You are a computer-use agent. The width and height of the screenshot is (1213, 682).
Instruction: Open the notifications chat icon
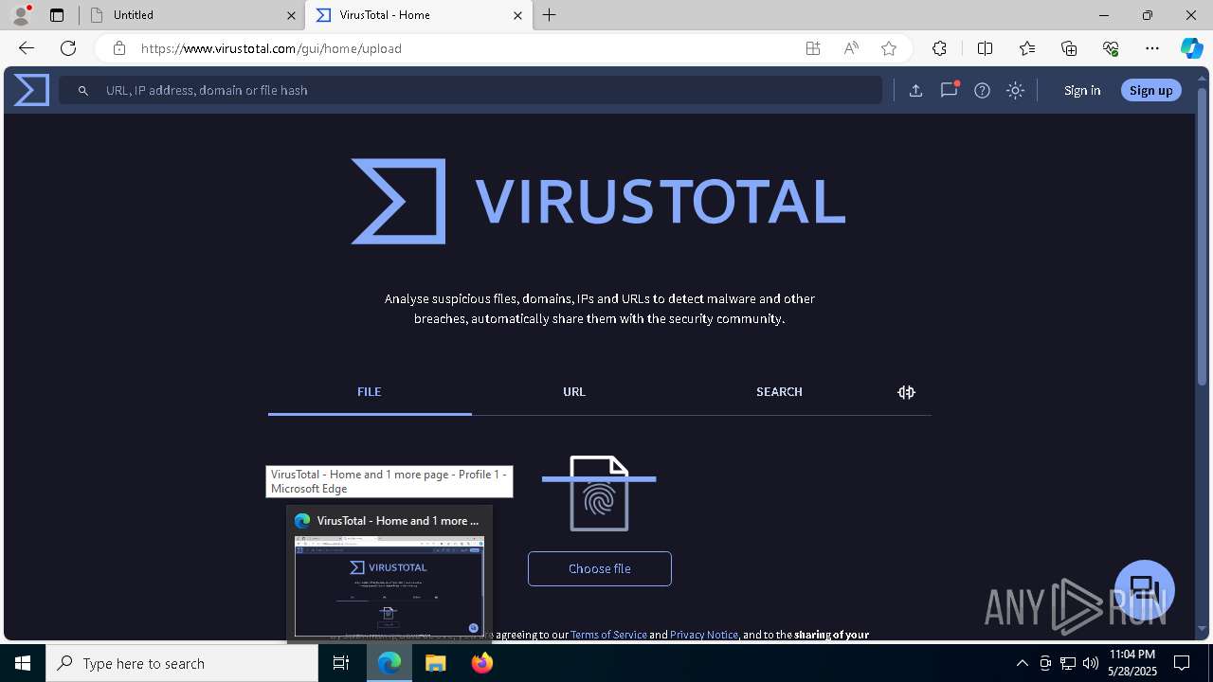pos(949,90)
